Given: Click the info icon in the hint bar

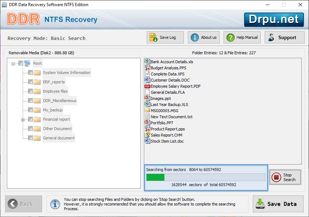Looking at the screenshot, I should point(55,204).
